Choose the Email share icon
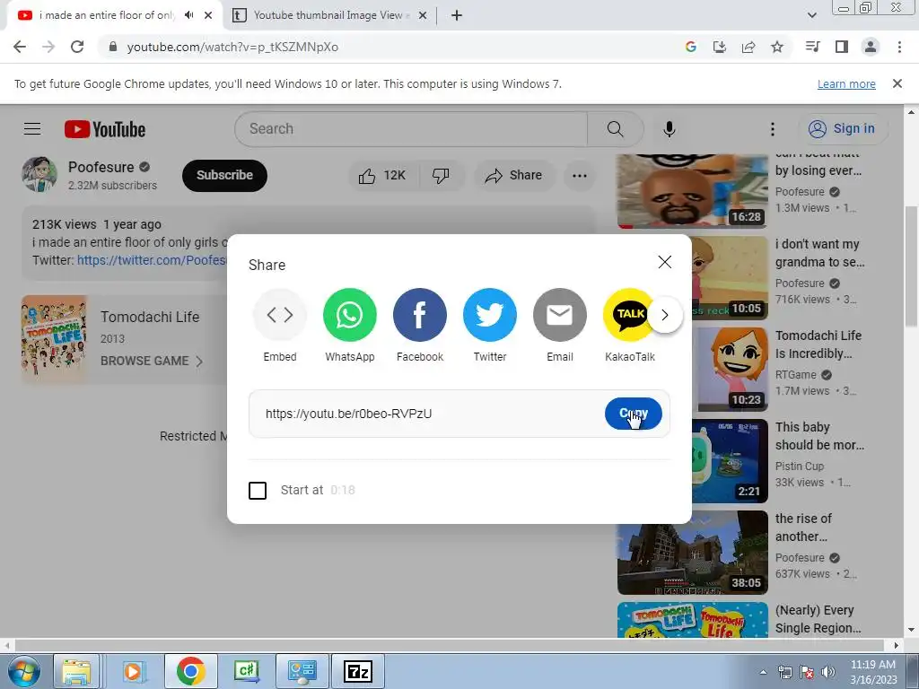The width and height of the screenshot is (919, 689). 560,315
